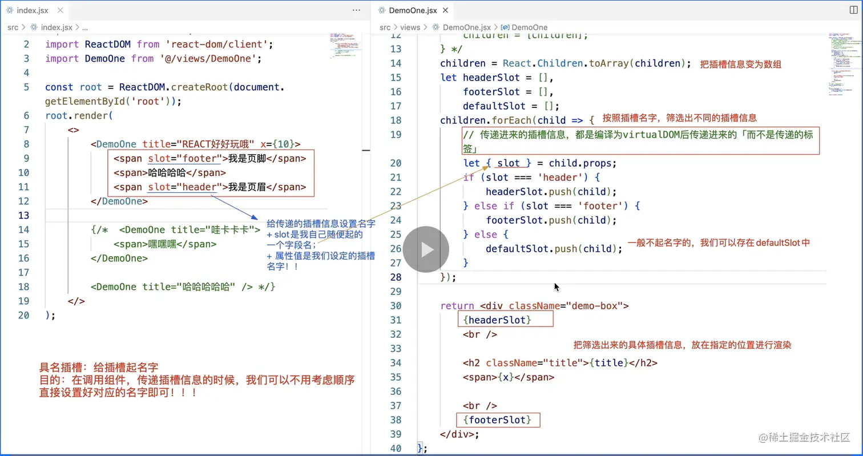The image size is (863, 456).
Task: Click className="demo-box" return line
Action: [x=534, y=305]
